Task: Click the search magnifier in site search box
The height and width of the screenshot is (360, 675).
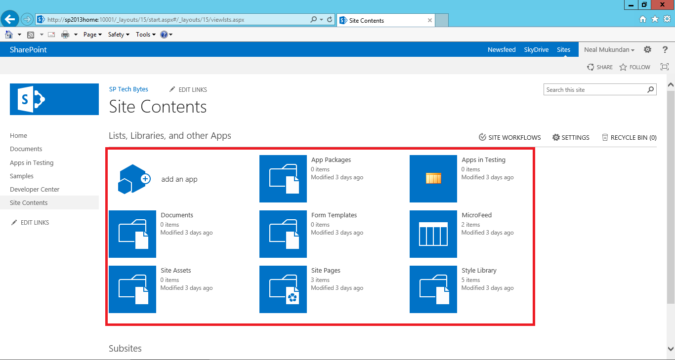Action: click(651, 89)
